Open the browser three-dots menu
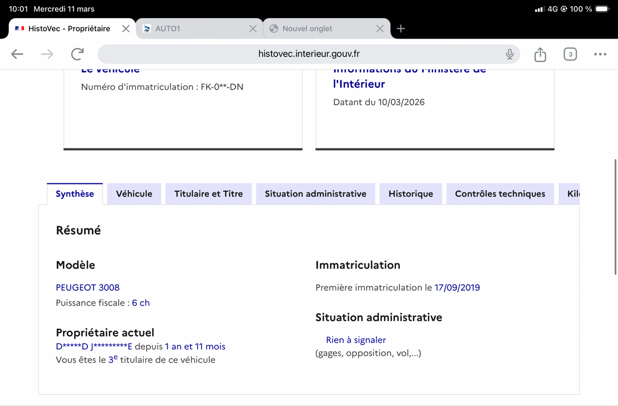The width and height of the screenshot is (618, 406). pyautogui.click(x=600, y=54)
